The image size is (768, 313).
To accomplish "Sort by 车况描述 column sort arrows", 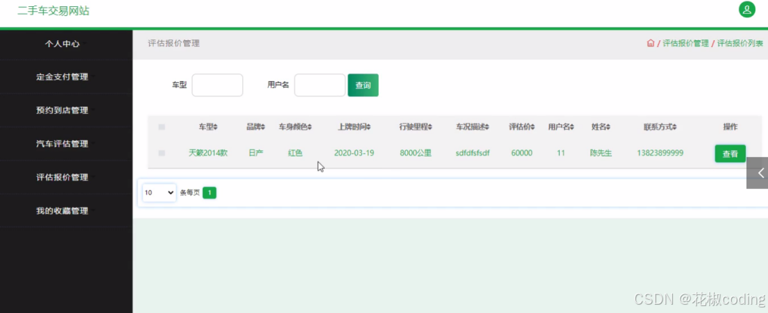I will click(487, 127).
